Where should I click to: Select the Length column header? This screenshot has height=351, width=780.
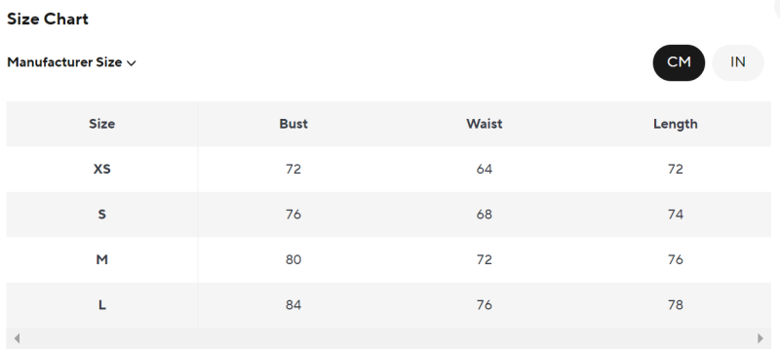click(675, 124)
